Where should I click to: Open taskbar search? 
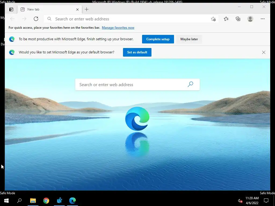point(19,201)
